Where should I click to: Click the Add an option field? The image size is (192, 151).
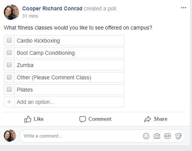(x=69, y=102)
